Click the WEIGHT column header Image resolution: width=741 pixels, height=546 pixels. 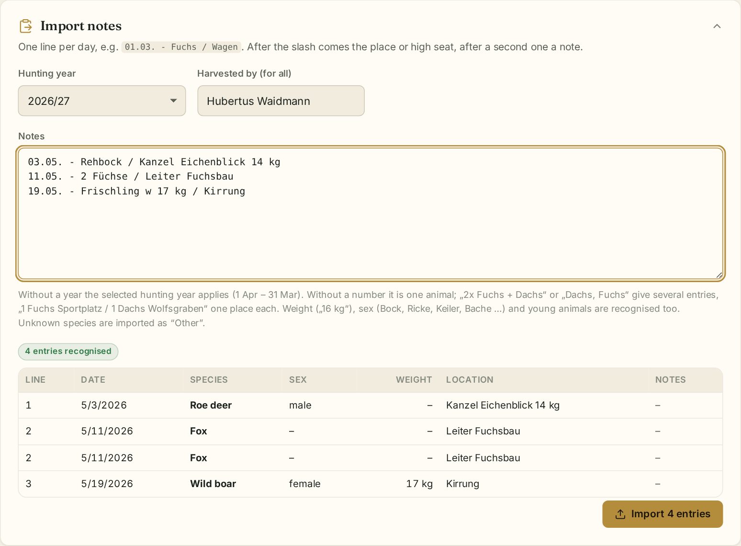[x=414, y=380]
